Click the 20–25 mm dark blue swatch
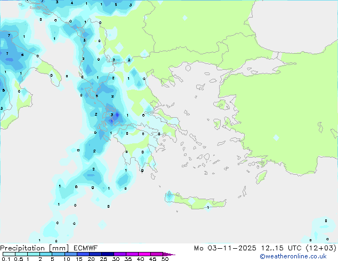The width and height of the screenshot is (338, 261). click(95, 254)
